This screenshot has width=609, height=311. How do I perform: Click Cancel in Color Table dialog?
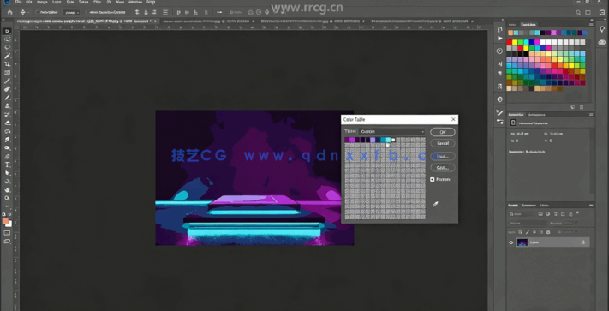coord(443,143)
